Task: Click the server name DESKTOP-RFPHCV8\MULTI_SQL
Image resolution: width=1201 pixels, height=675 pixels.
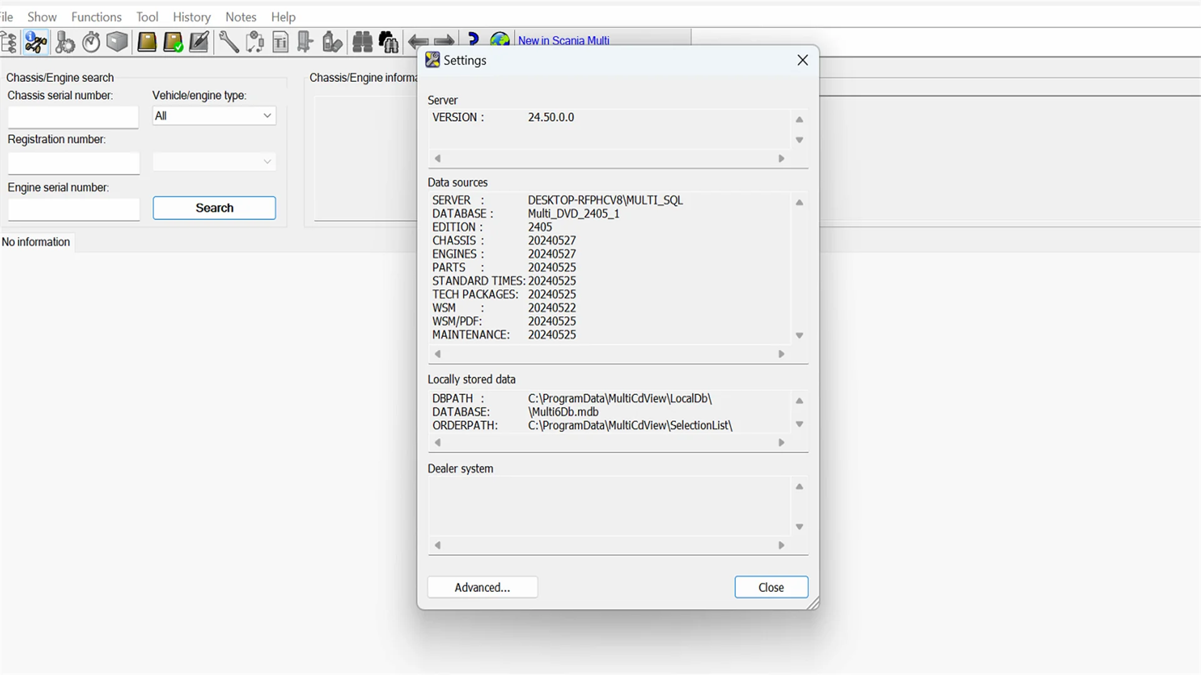Action: point(605,200)
